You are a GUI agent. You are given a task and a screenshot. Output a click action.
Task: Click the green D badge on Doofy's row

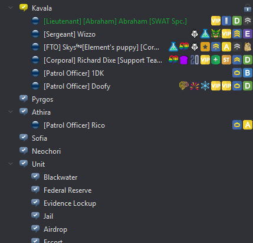tap(248, 86)
